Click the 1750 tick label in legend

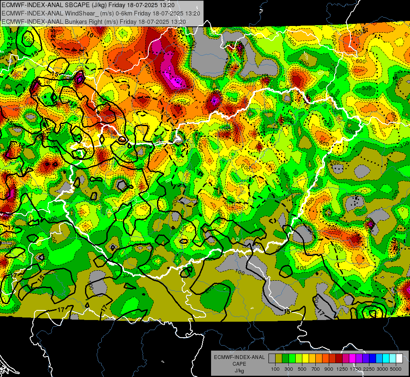356,369
